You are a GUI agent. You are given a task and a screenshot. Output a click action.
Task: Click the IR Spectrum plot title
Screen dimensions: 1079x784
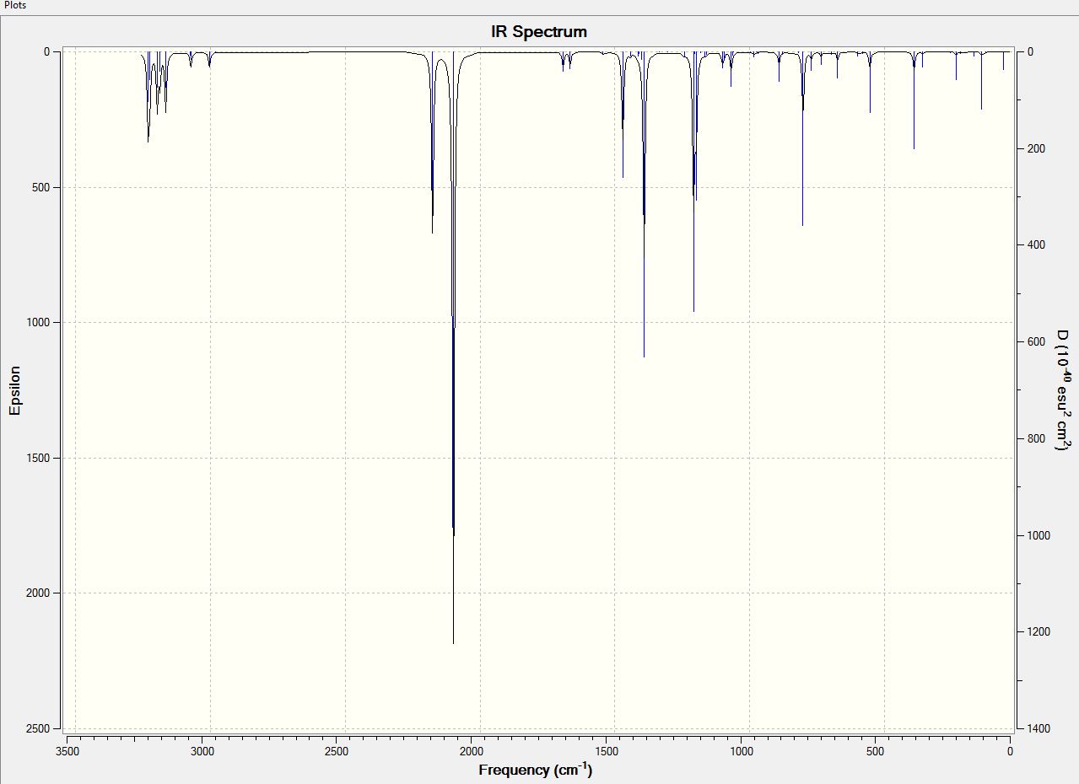point(539,32)
